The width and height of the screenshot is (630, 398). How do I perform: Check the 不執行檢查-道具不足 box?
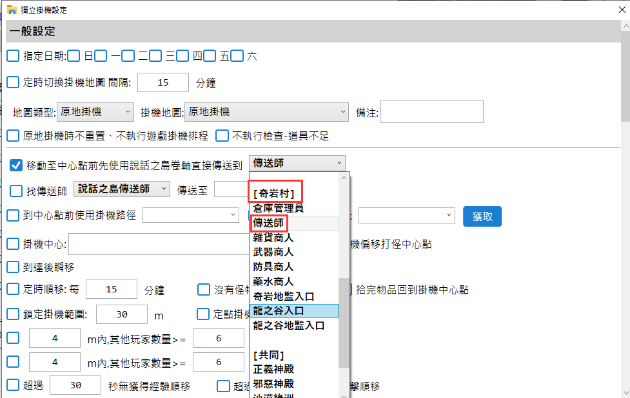tap(222, 136)
